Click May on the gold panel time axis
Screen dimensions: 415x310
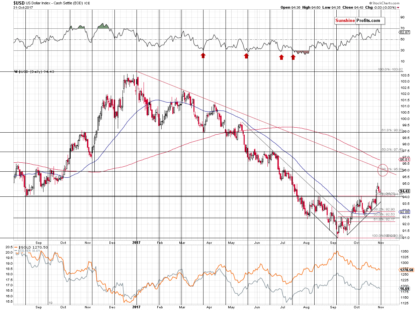pos(231,307)
